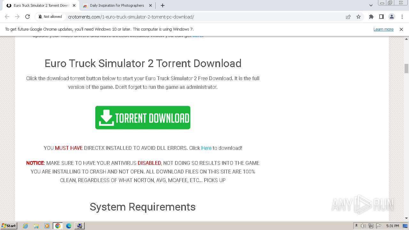409x230 pixels.
Task: Click the Forward navigation arrow
Action: pos(17,17)
